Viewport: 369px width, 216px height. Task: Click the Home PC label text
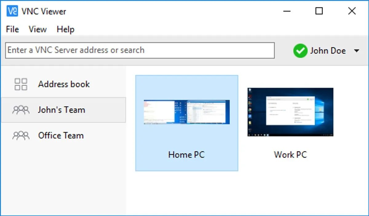(x=186, y=155)
